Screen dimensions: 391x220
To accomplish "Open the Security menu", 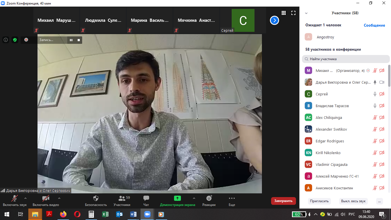I will pos(96,201).
